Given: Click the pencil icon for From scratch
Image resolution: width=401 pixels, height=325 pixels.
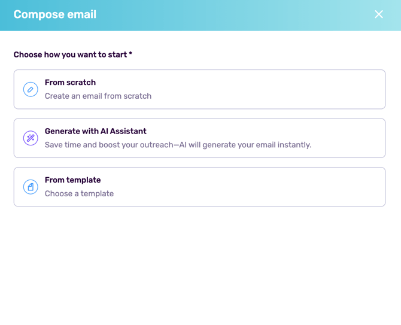Looking at the screenshot, I should 31,89.
